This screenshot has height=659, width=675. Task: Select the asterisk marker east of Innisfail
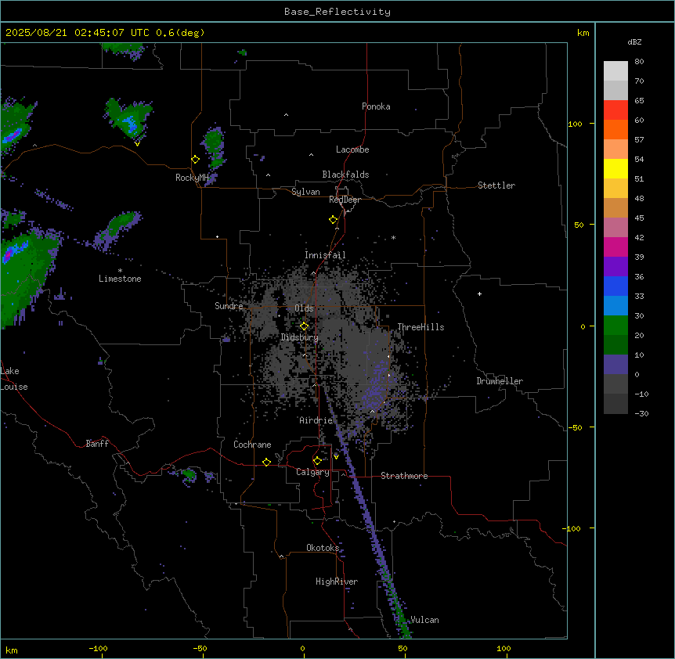point(393,237)
